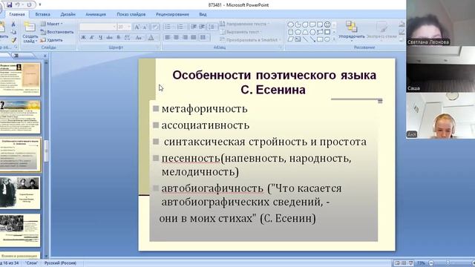Increase font size with large A icon

pyautogui.click(x=137, y=27)
